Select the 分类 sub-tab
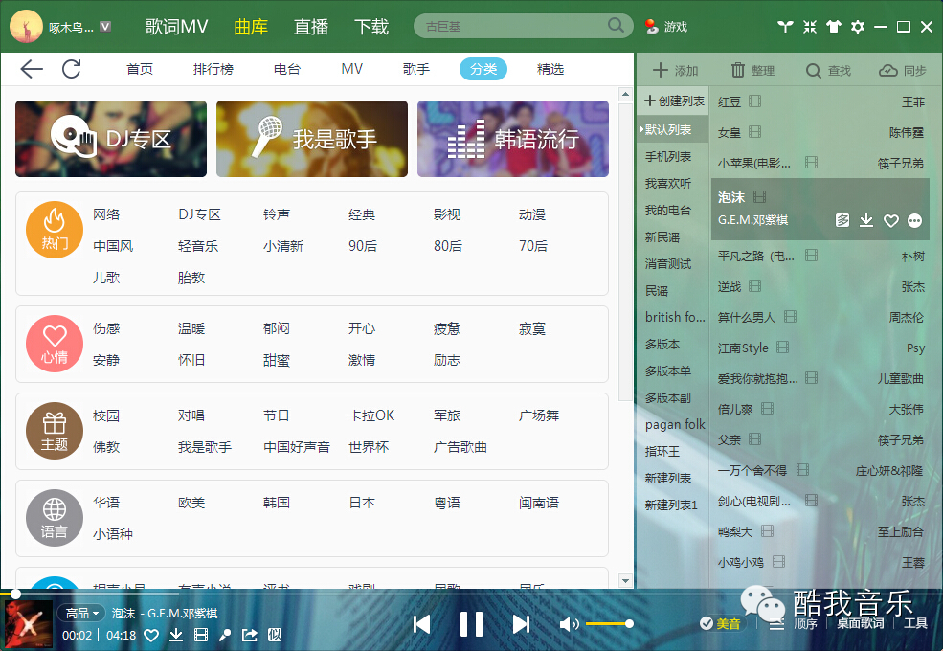Screen dimensions: 943x651 tap(483, 69)
